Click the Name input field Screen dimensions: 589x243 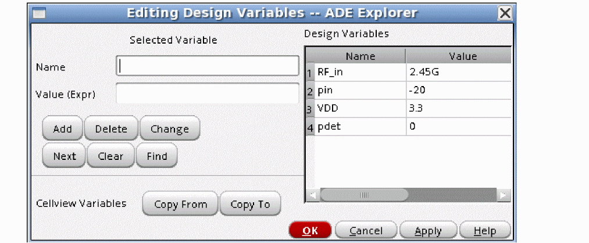(x=208, y=66)
